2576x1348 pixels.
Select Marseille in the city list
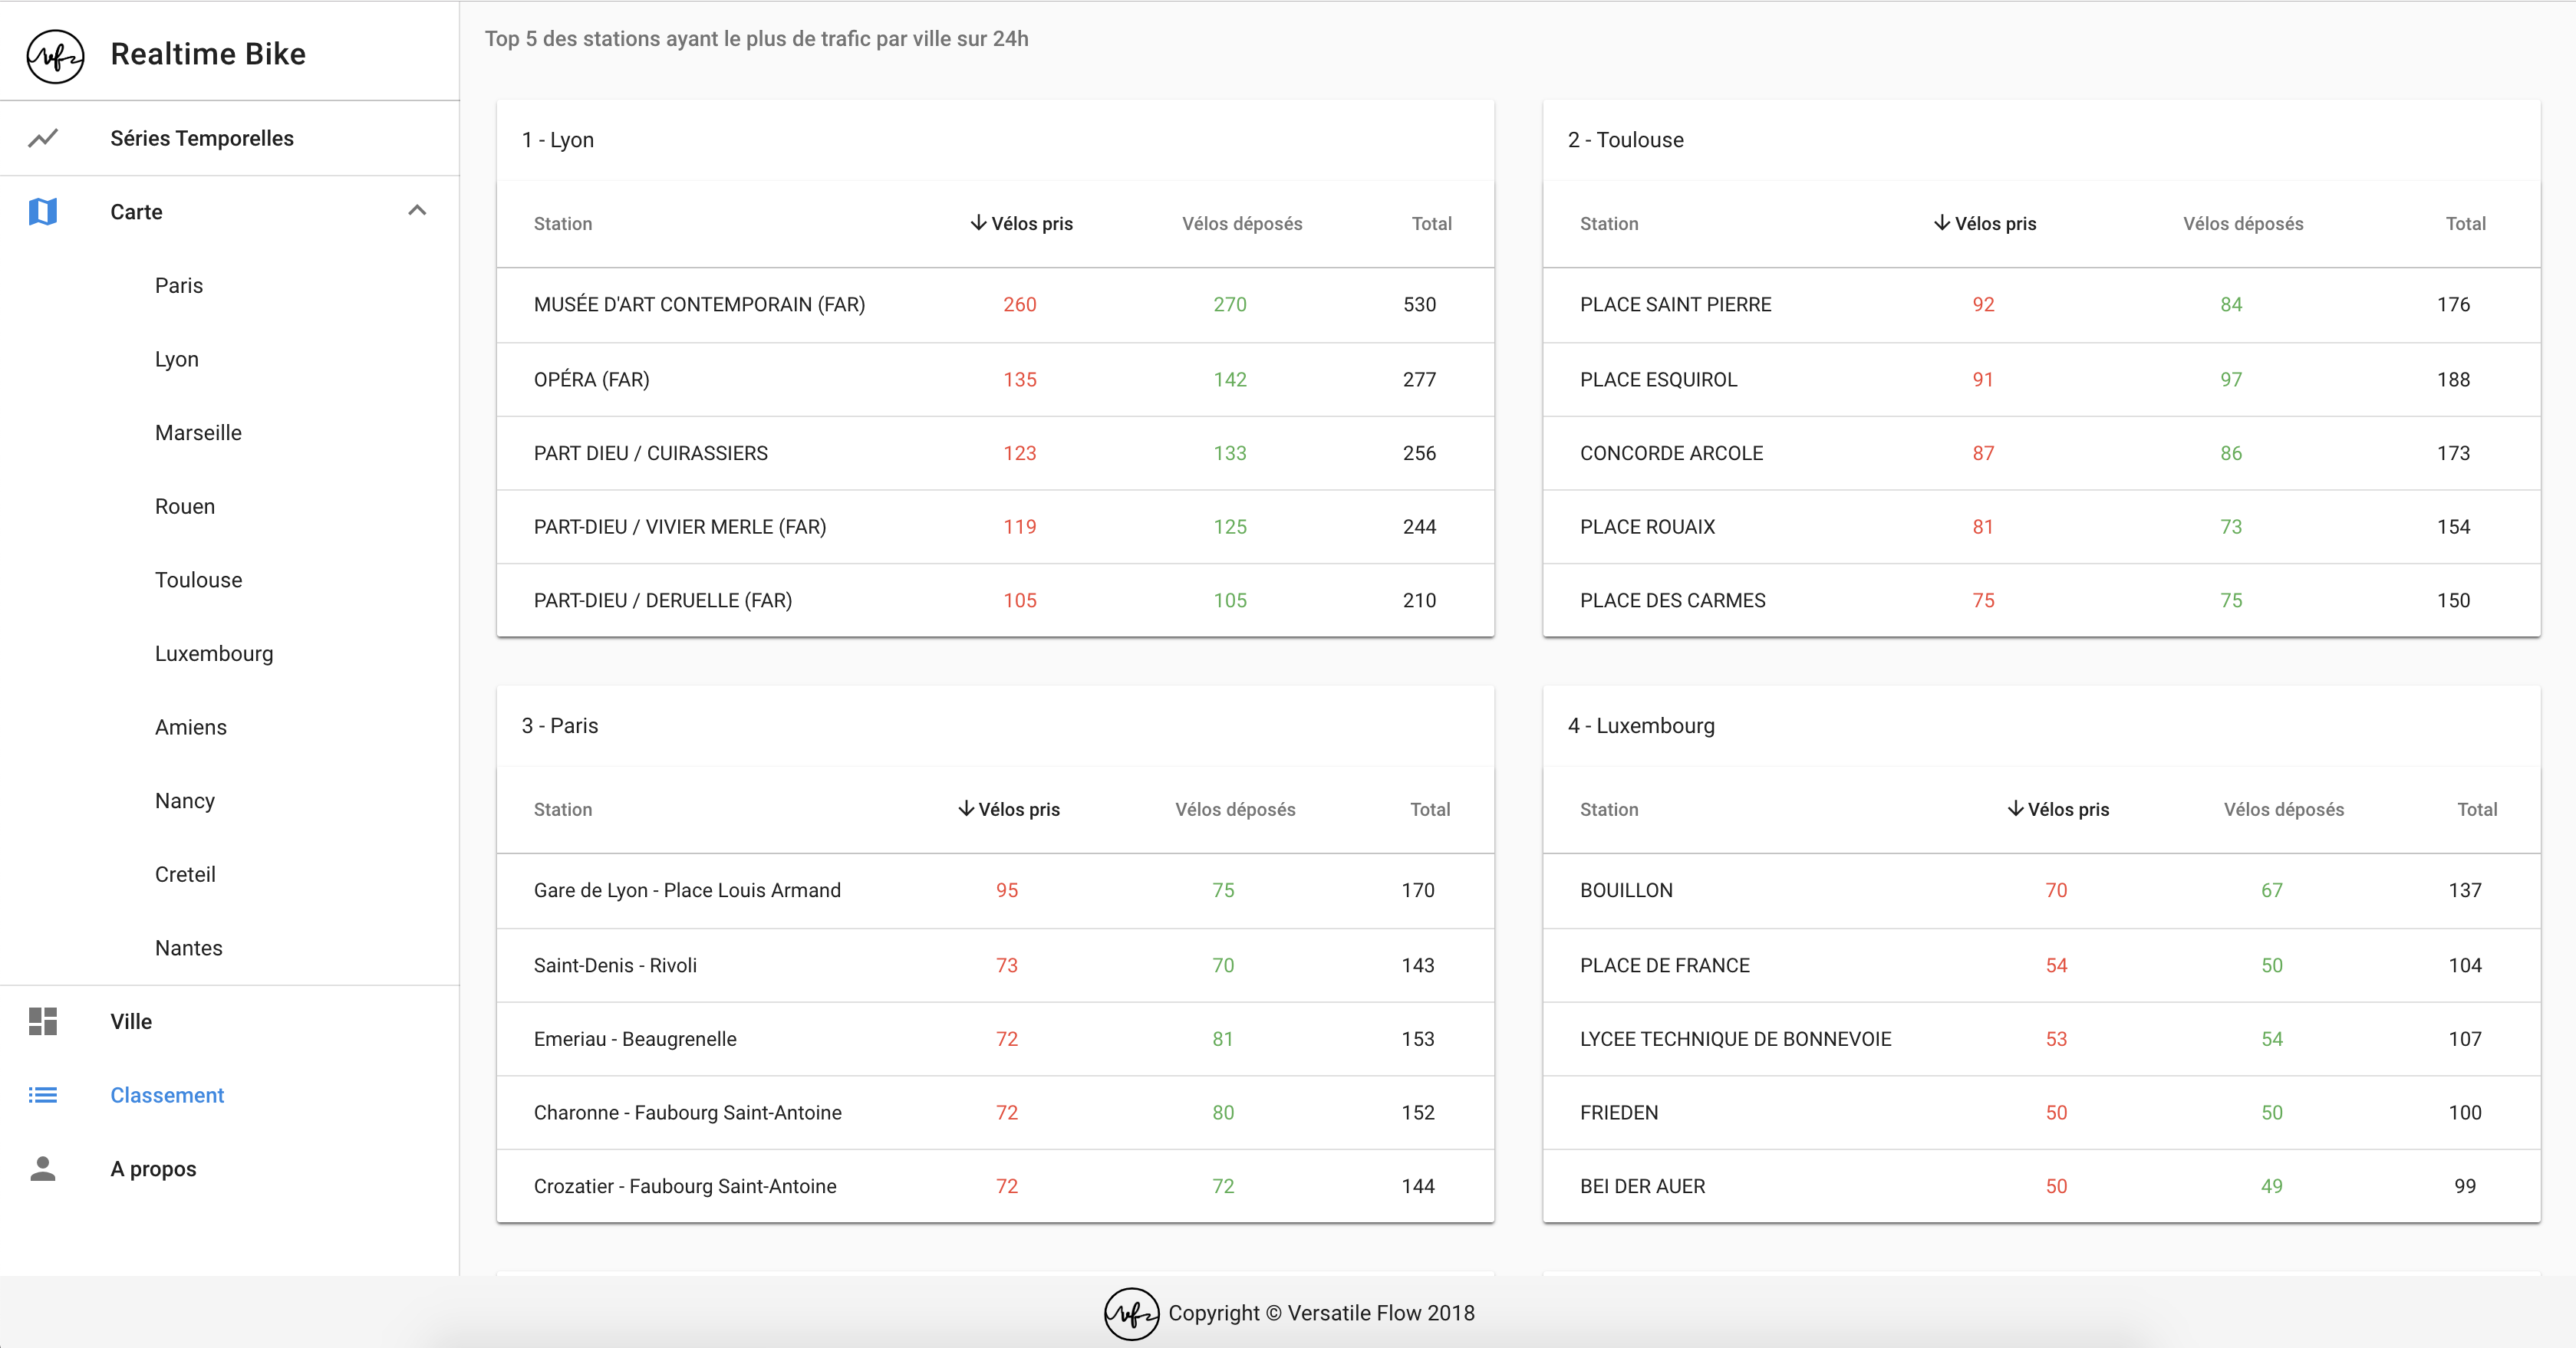pos(198,432)
